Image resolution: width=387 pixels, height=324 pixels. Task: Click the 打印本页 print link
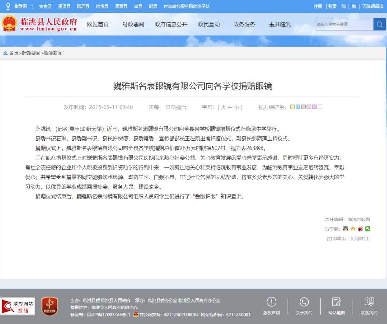[x=337, y=239]
